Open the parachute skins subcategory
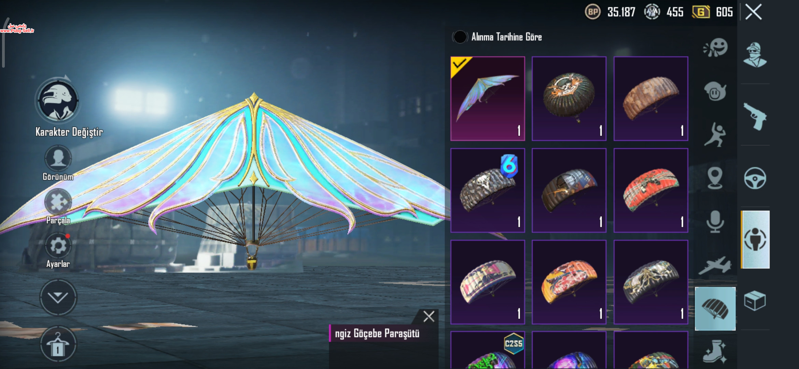 [715, 309]
